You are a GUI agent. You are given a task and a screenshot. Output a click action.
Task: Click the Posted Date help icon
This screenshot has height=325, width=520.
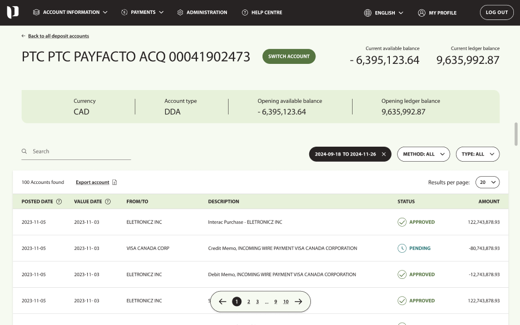pos(59,202)
